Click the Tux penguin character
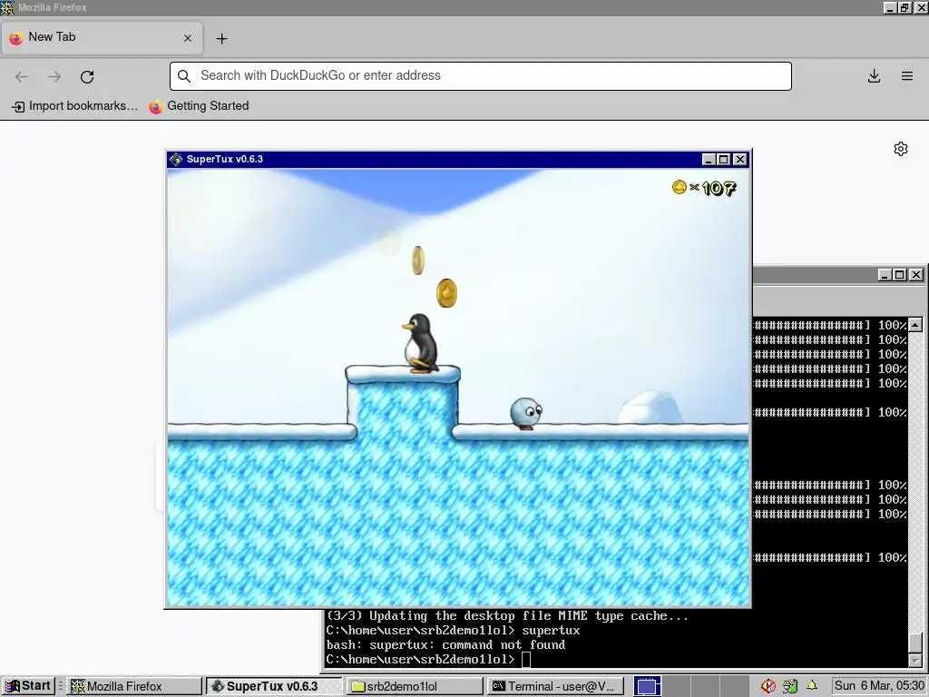The image size is (929, 697). (x=420, y=344)
